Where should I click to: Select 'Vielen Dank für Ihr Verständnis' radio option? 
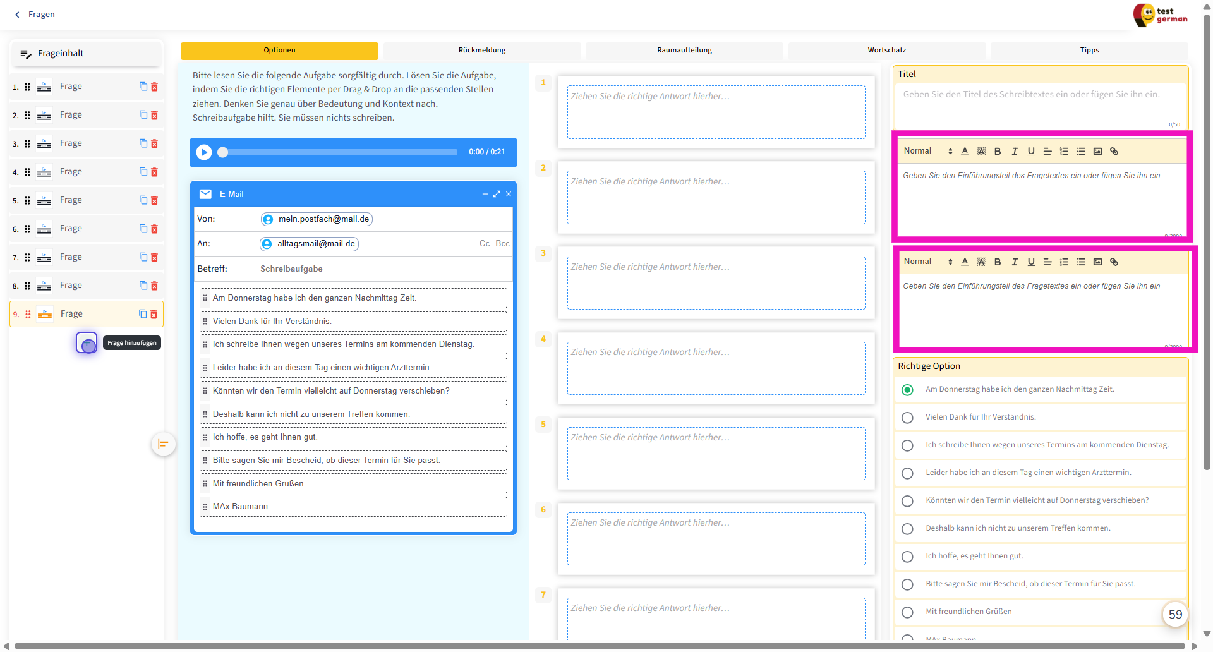click(907, 418)
